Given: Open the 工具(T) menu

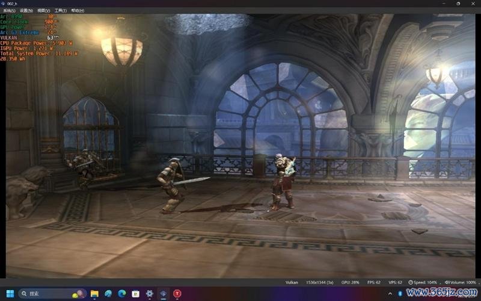Looking at the screenshot, I should [61, 11].
